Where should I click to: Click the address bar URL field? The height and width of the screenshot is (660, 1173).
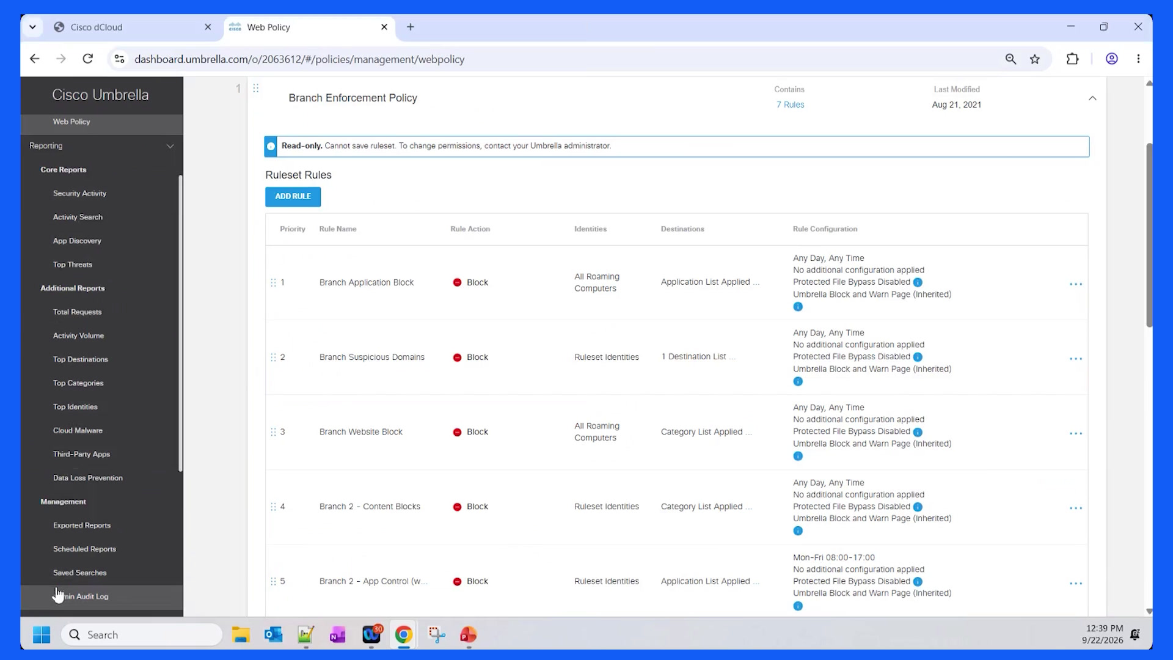point(550,59)
